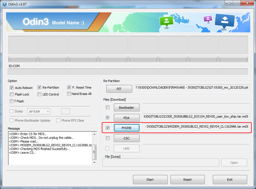The image size is (256, 189).
Task: Click the "Leave CS.." log line
Action: tap(22, 153)
